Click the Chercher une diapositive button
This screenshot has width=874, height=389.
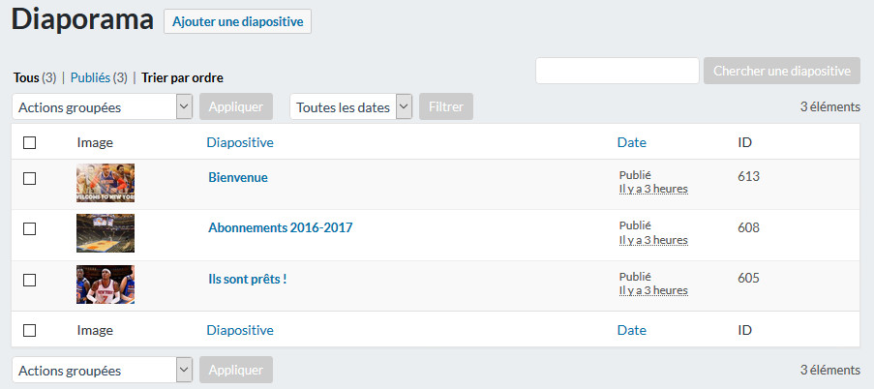pyautogui.click(x=782, y=71)
